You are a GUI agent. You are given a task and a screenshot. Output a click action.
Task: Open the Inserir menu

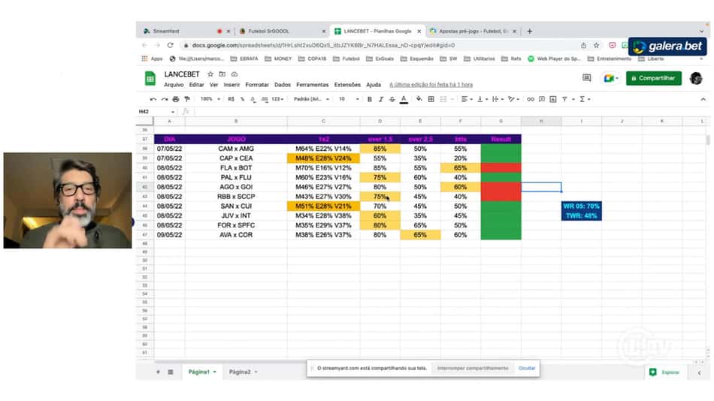231,85
